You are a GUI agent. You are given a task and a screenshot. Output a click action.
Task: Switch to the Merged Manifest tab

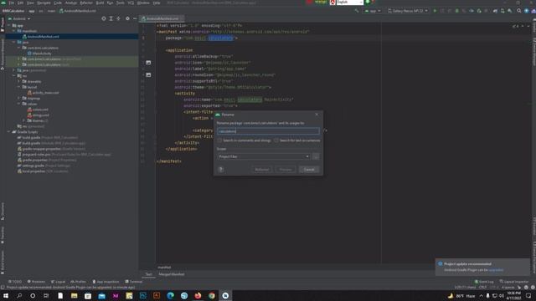coord(171,274)
